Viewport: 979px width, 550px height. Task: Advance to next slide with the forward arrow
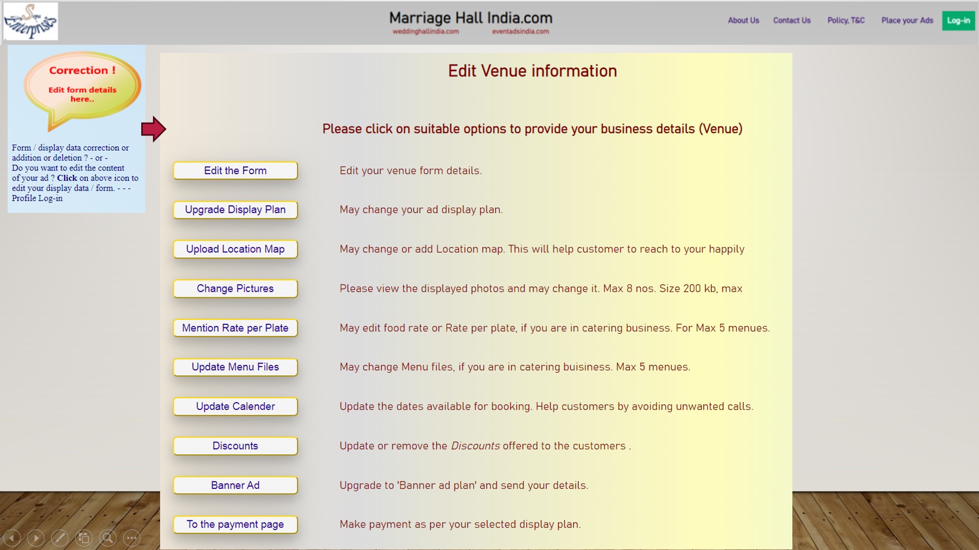click(36, 538)
